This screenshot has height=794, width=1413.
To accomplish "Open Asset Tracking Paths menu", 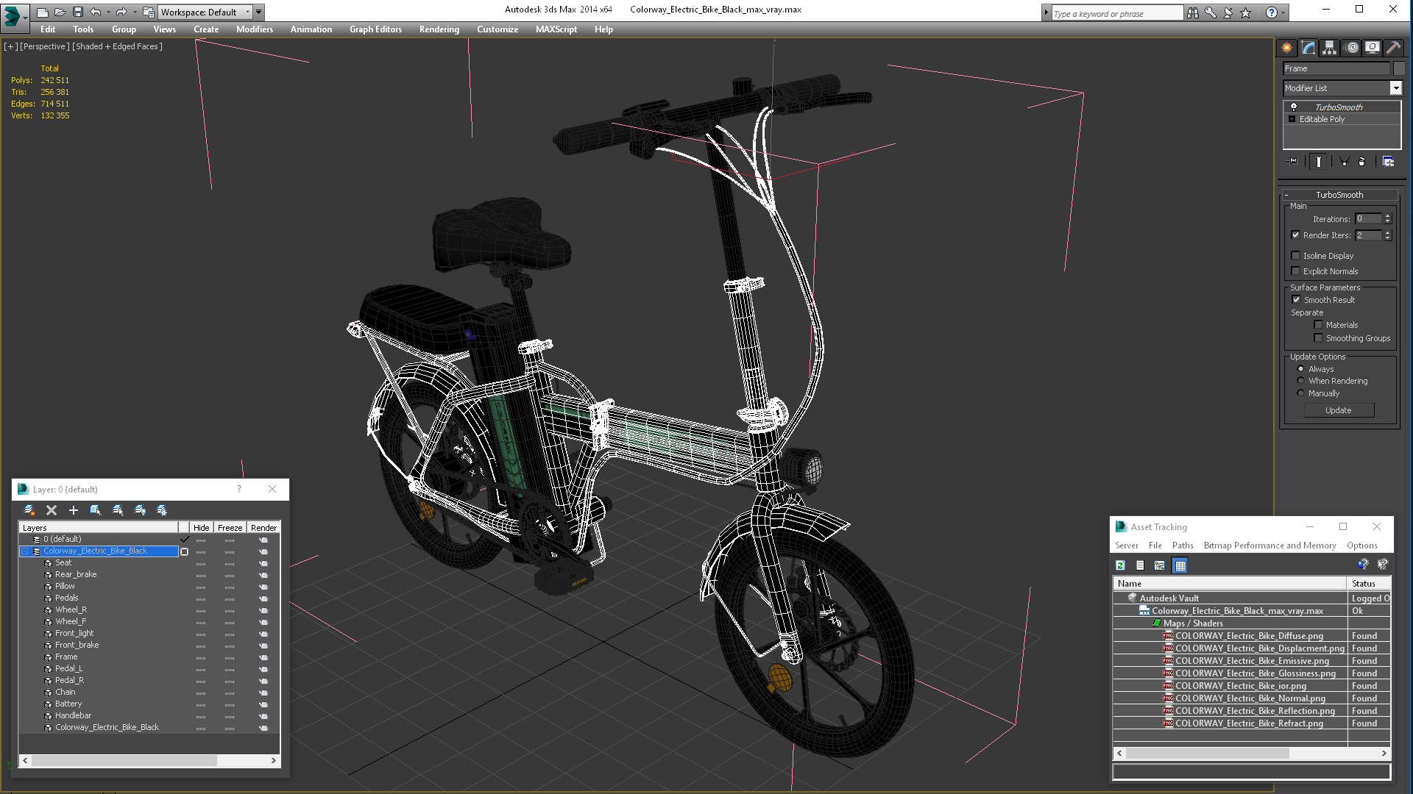I will [x=1182, y=546].
